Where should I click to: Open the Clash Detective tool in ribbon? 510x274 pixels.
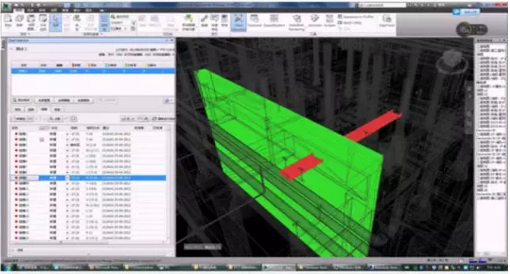click(x=239, y=22)
